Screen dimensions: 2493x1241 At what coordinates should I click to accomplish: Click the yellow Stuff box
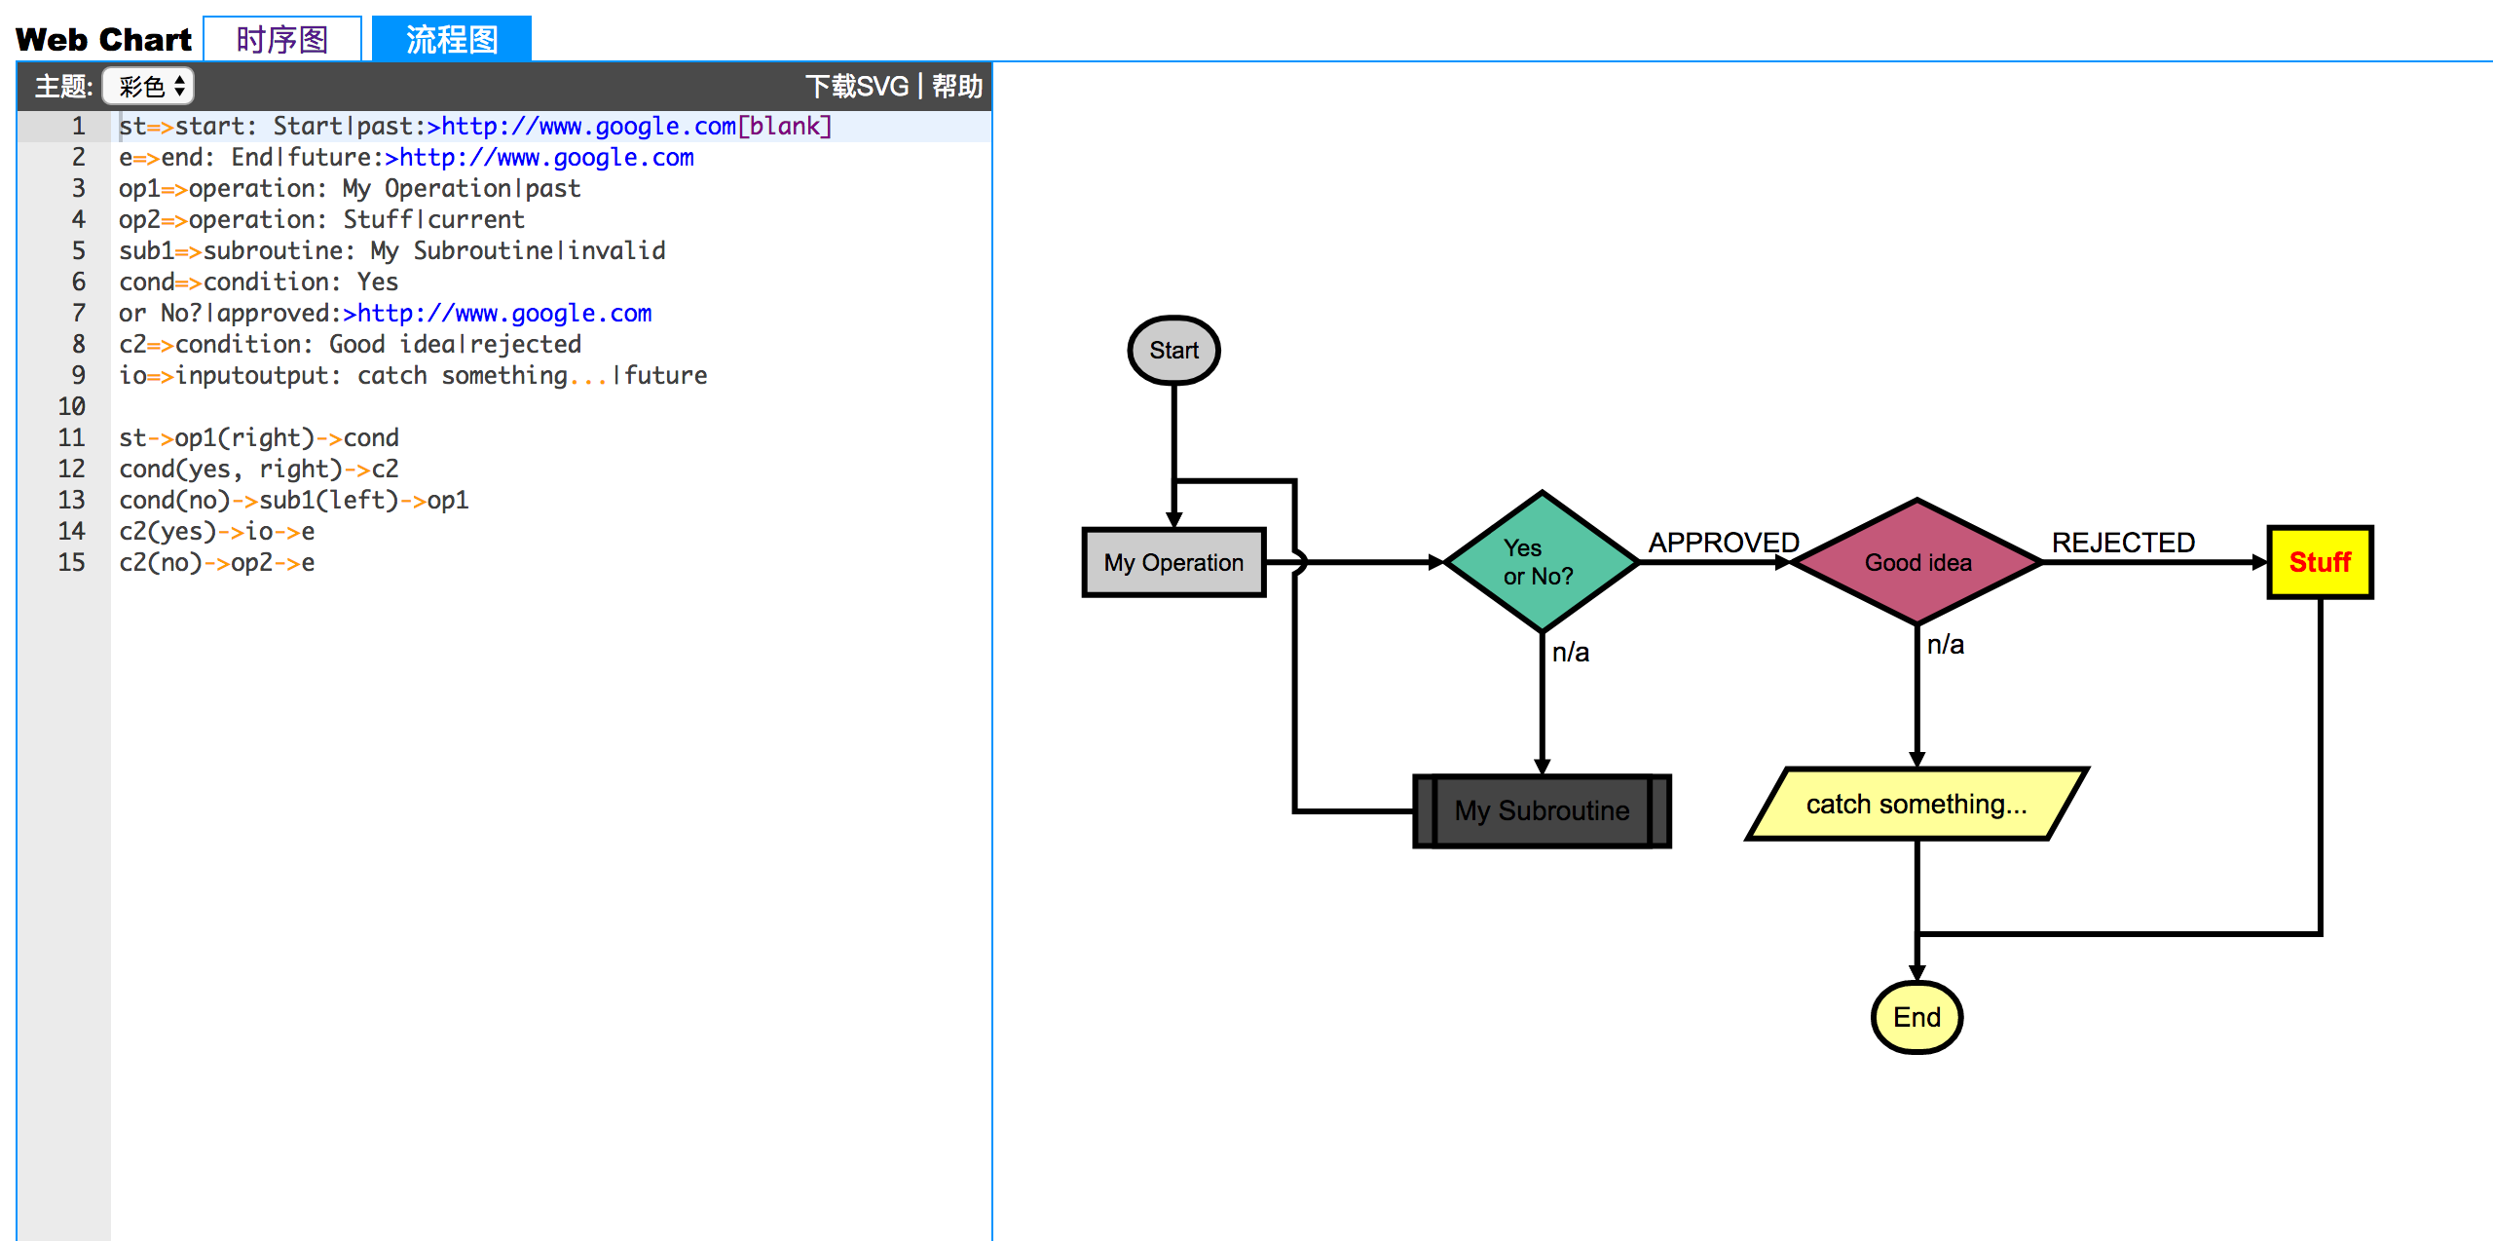[x=2320, y=562]
